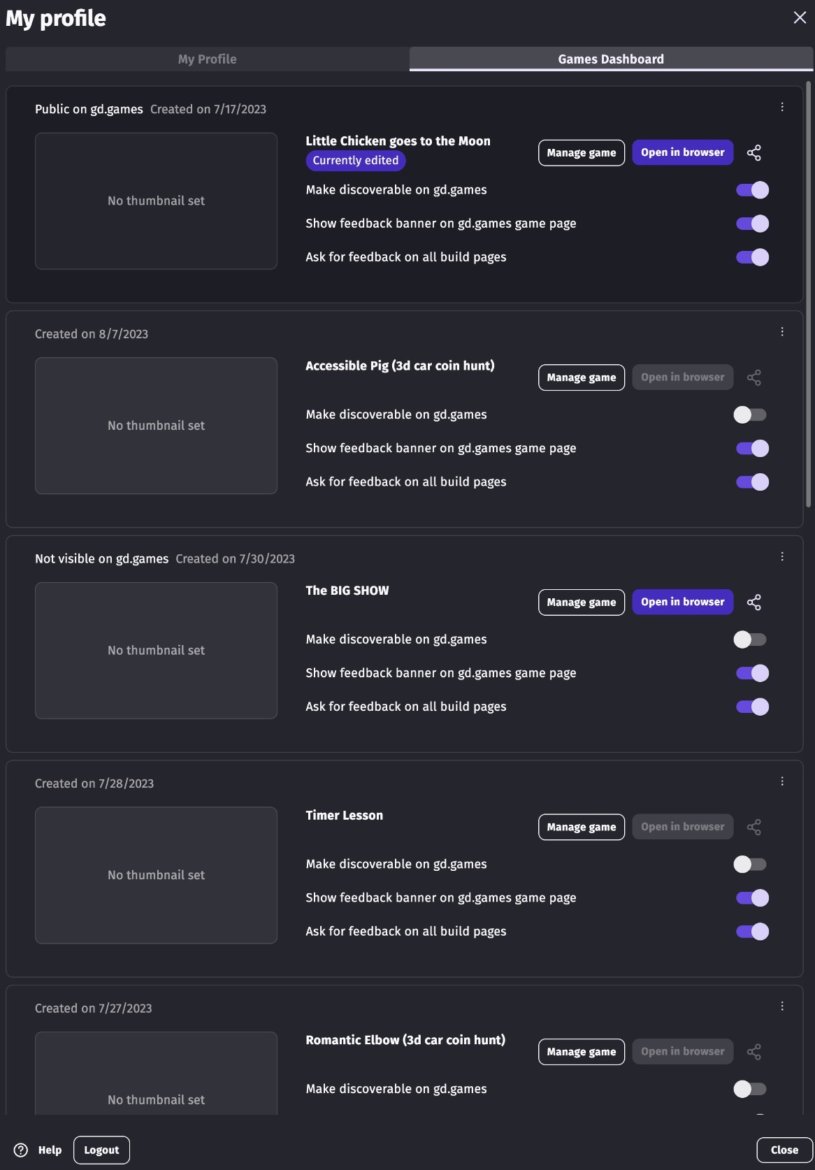Viewport: 815px width, 1170px height.
Task: Open three-dot menu for Romantic Elbow game
Action: [x=782, y=1006]
